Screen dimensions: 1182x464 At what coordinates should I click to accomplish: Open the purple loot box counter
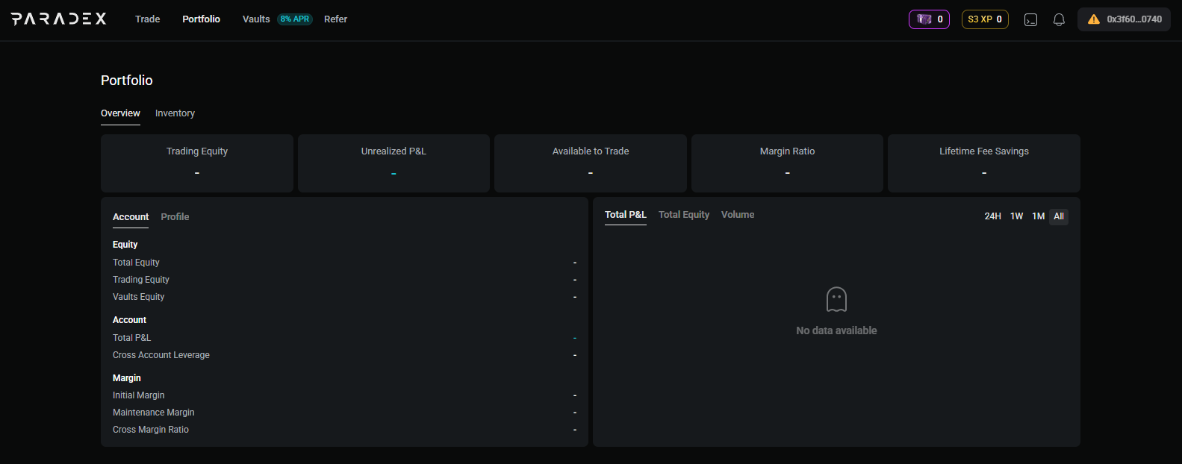pos(929,19)
